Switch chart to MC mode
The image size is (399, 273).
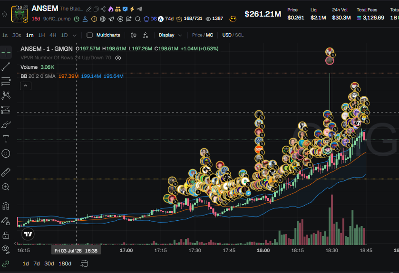[209, 35]
